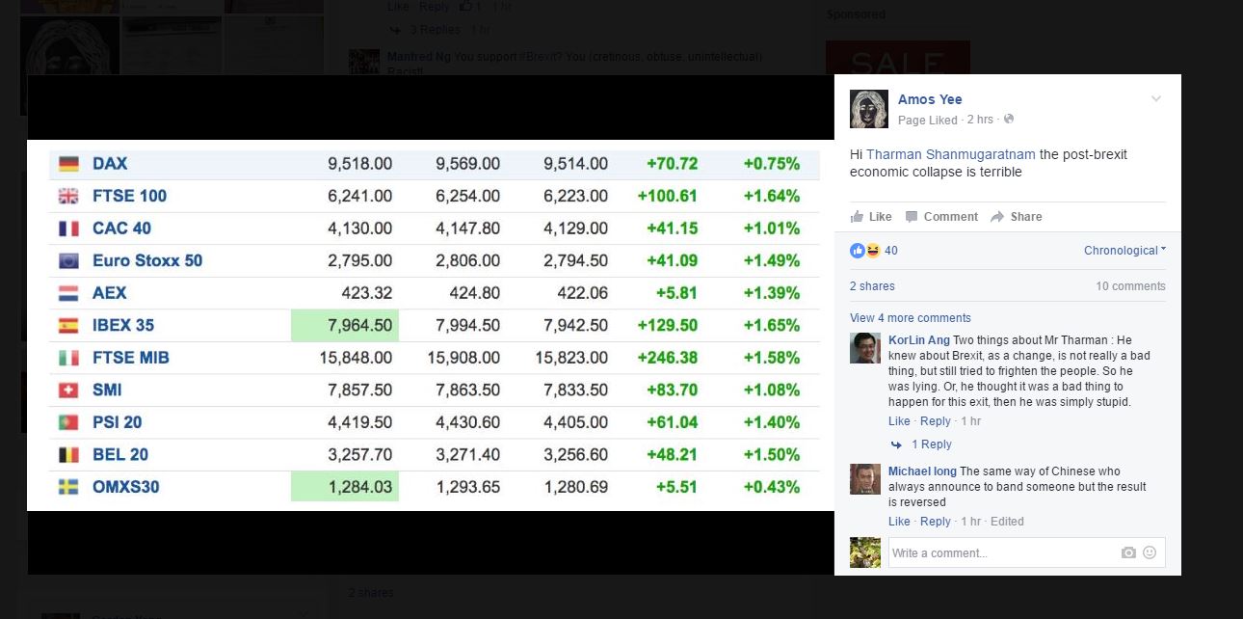The image size is (1243, 619).
Task: Select the OMXS30 index name
Action: click(126, 487)
